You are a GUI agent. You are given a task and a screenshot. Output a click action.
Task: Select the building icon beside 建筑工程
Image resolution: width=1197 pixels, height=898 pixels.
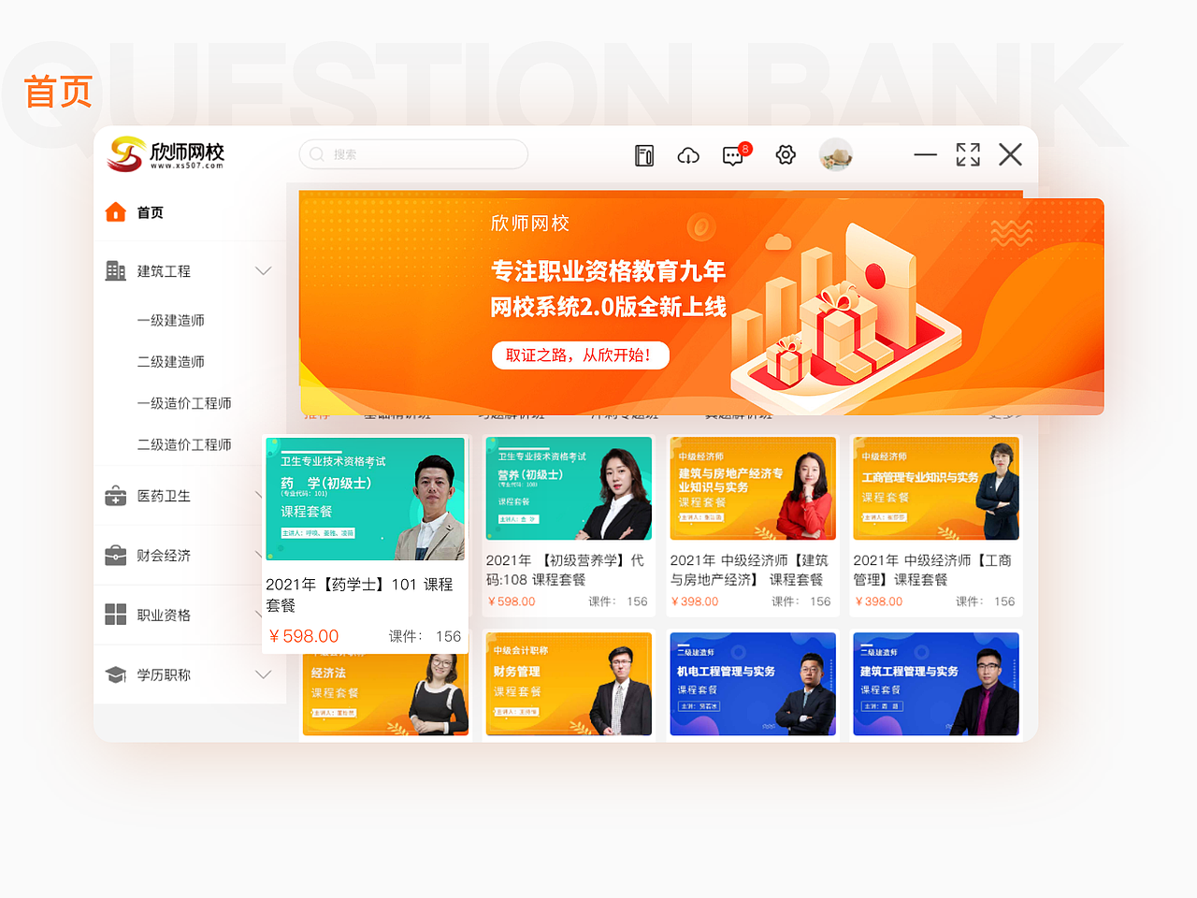click(x=115, y=270)
